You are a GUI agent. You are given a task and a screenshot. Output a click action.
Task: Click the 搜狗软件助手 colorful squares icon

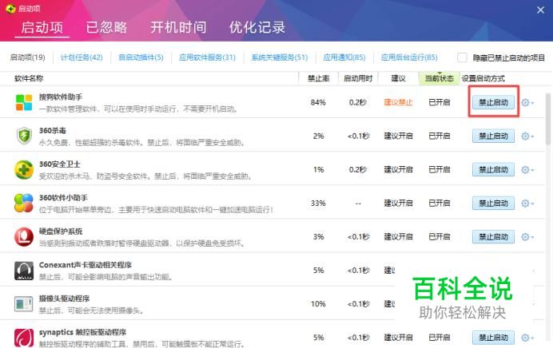(x=24, y=102)
